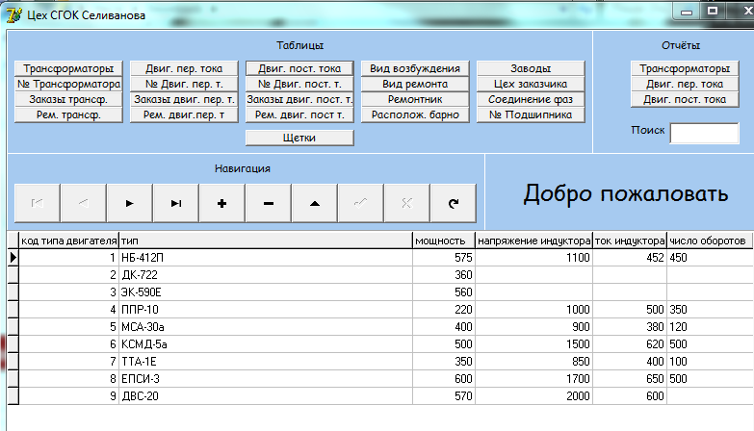Viewport: 754px width, 431px height.
Task: Select the ЭК-590Е cell
Action: pos(266,292)
